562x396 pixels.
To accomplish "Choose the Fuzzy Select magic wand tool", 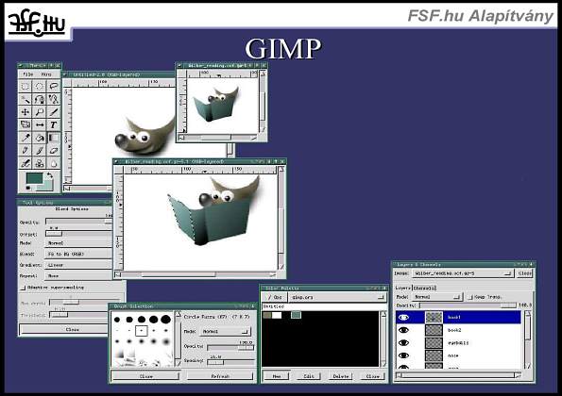I will coord(26,99).
